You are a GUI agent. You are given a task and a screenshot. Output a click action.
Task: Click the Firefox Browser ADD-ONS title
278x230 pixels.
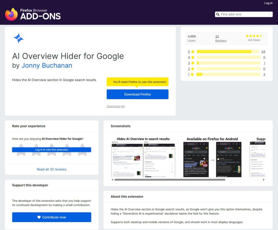[40, 14]
